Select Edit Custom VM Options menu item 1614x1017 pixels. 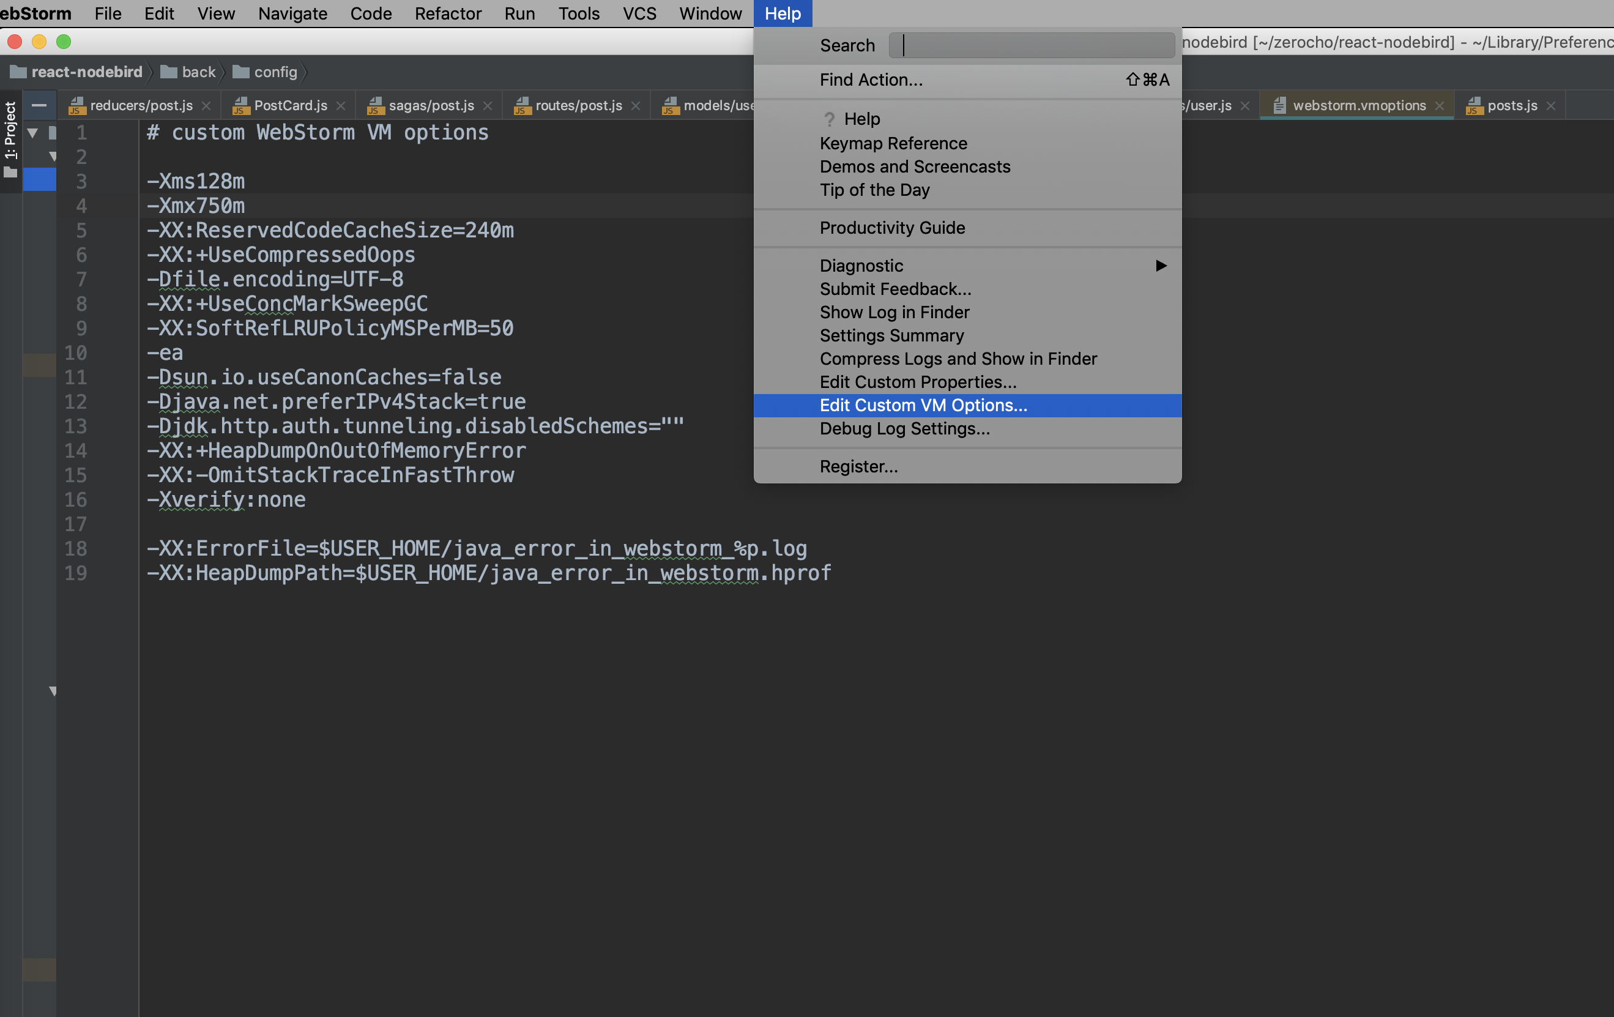[923, 405]
